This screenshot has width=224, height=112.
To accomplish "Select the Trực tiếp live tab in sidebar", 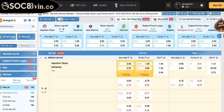I will click(x=30, y=80).
